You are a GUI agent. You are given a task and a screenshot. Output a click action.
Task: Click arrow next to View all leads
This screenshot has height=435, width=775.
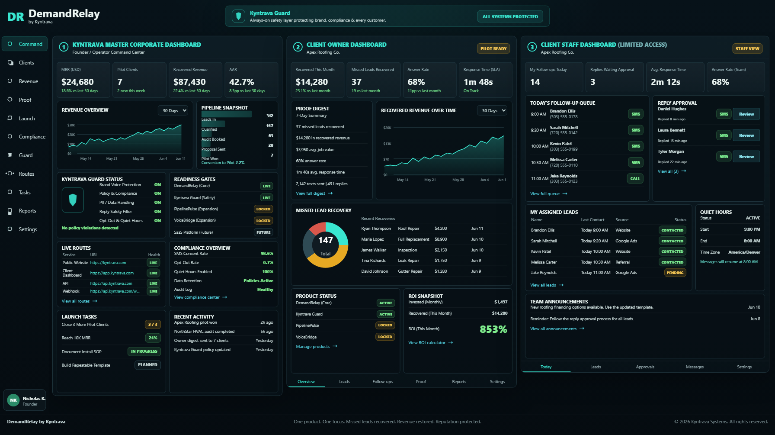pyautogui.click(x=561, y=285)
